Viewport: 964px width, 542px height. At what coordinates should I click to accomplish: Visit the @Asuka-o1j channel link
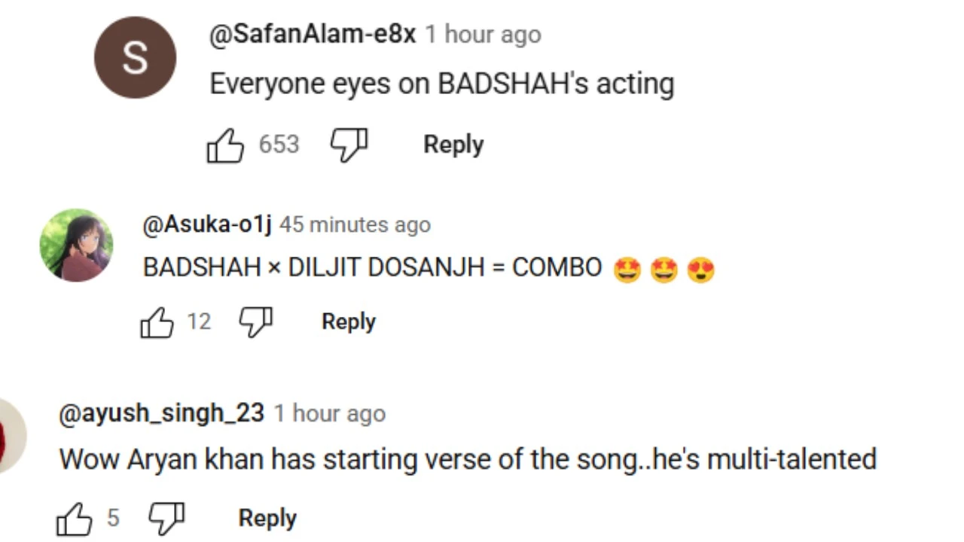pyautogui.click(x=207, y=224)
